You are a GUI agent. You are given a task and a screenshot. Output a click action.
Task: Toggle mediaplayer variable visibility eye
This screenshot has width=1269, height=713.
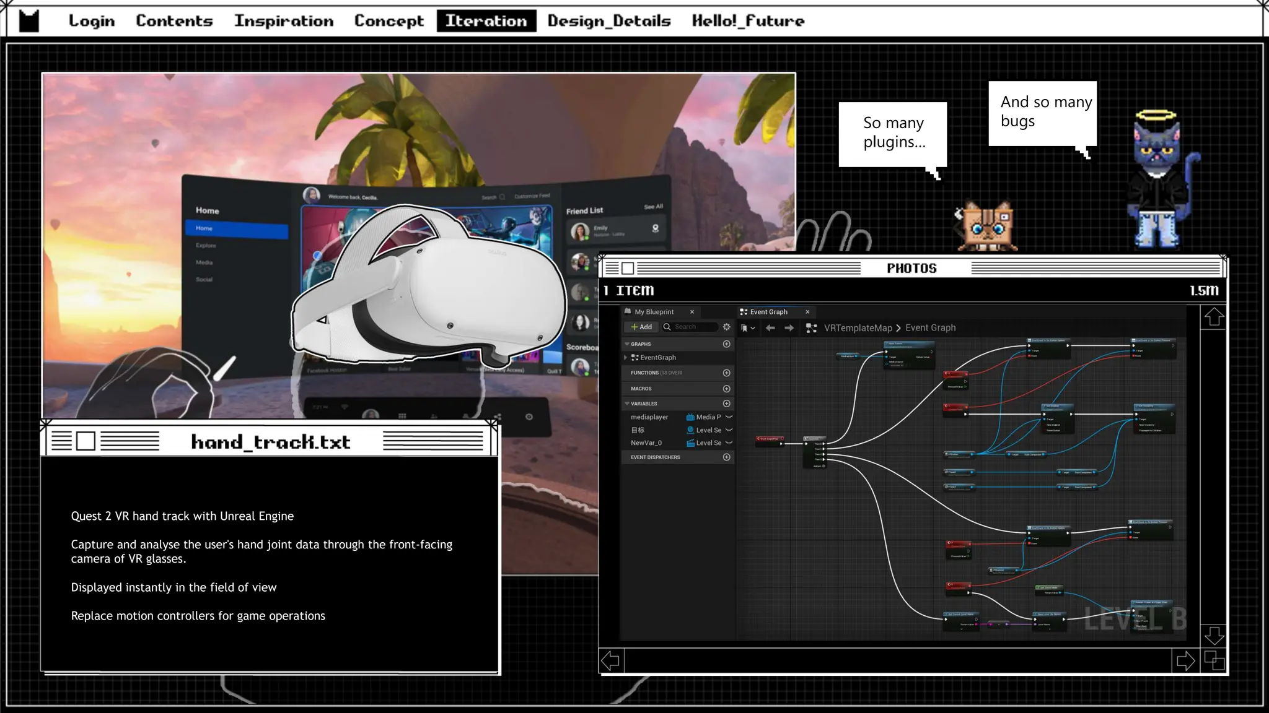pos(729,417)
